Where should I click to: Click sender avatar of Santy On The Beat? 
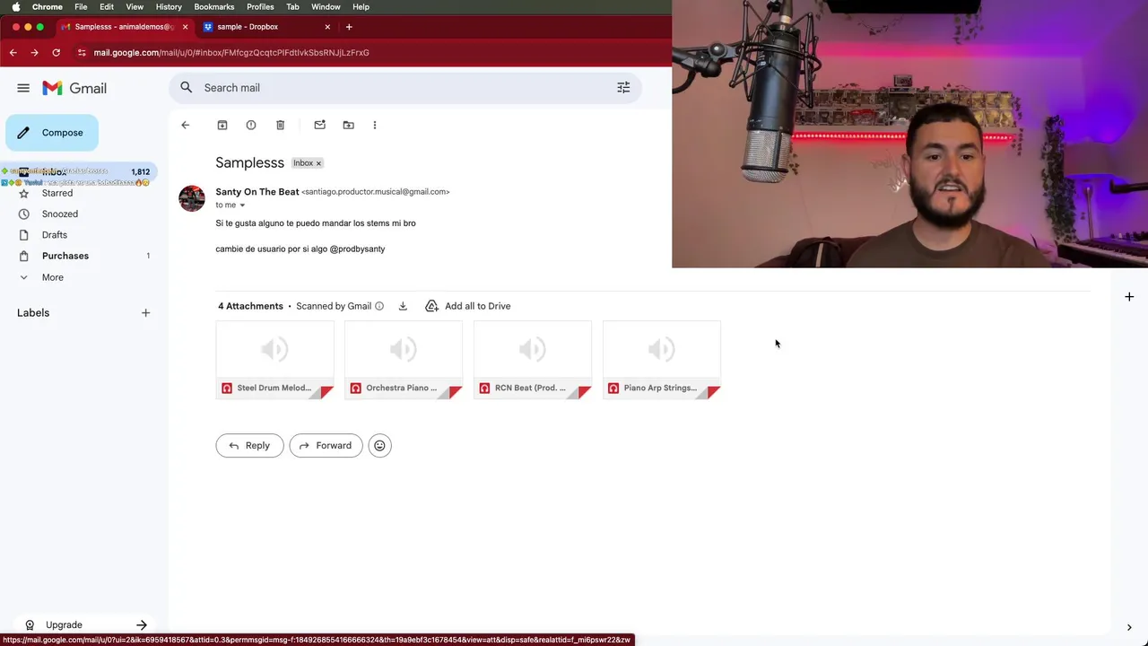click(x=192, y=197)
